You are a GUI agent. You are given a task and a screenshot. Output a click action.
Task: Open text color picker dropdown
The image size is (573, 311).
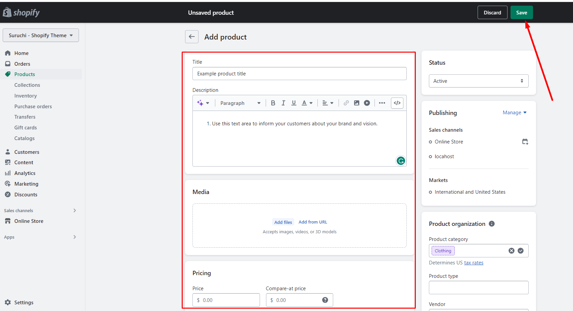point(307,103)
